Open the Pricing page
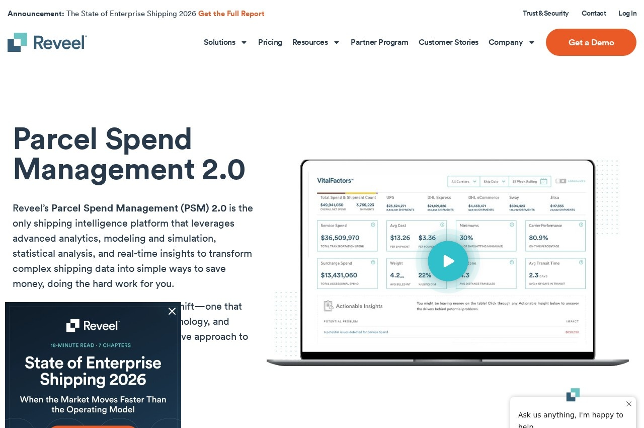 [270, 42]
